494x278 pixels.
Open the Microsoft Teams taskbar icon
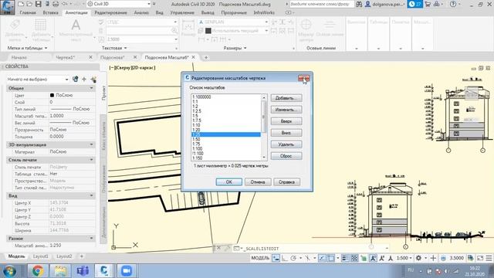tap(83, 271)
